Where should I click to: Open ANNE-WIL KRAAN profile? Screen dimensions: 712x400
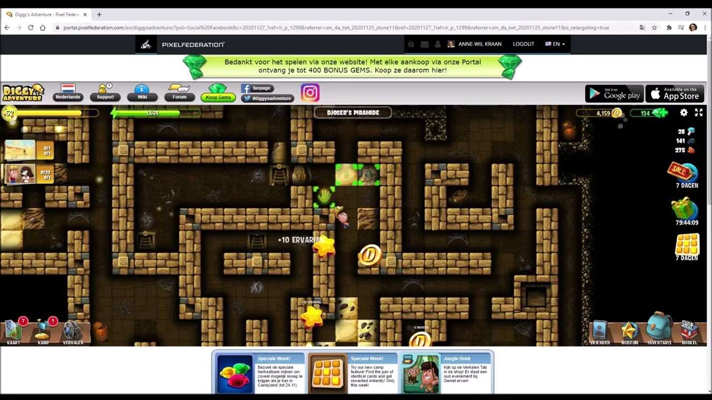pyautogui.click(x=474, y=44)
